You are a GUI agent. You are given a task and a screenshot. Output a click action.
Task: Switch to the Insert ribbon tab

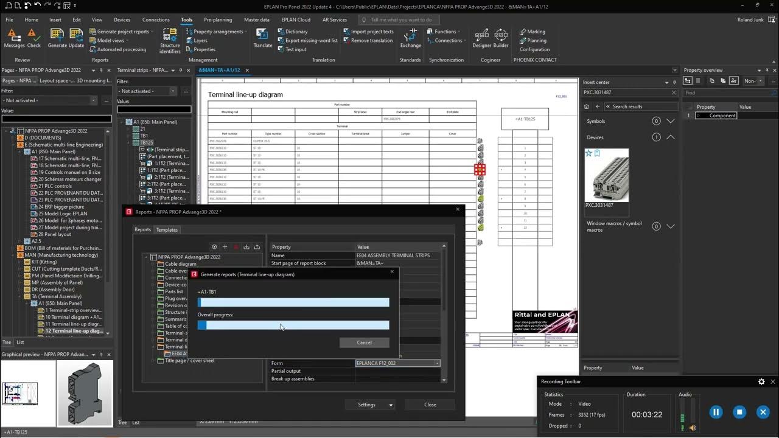55,19
